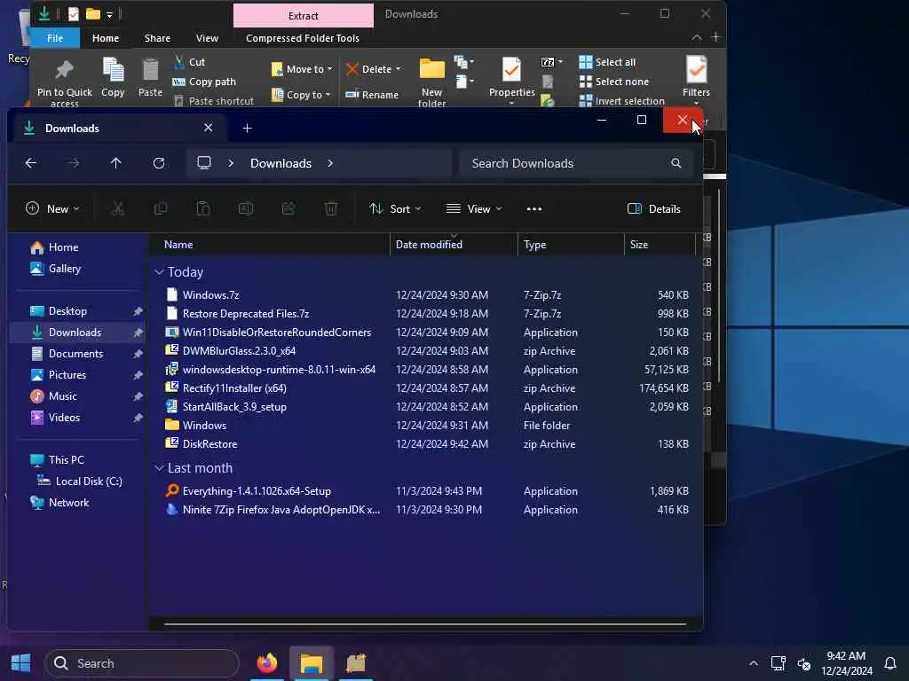Click the Paste icon in the ribbon
Image resolution: width=909 pixels, height=681 pixels.
pos(150,71)
